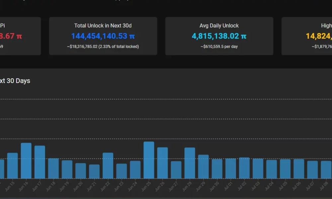
Task: Click the Jun 21 bar in chart
Action: pyautogui.click(x=94, y=171)
